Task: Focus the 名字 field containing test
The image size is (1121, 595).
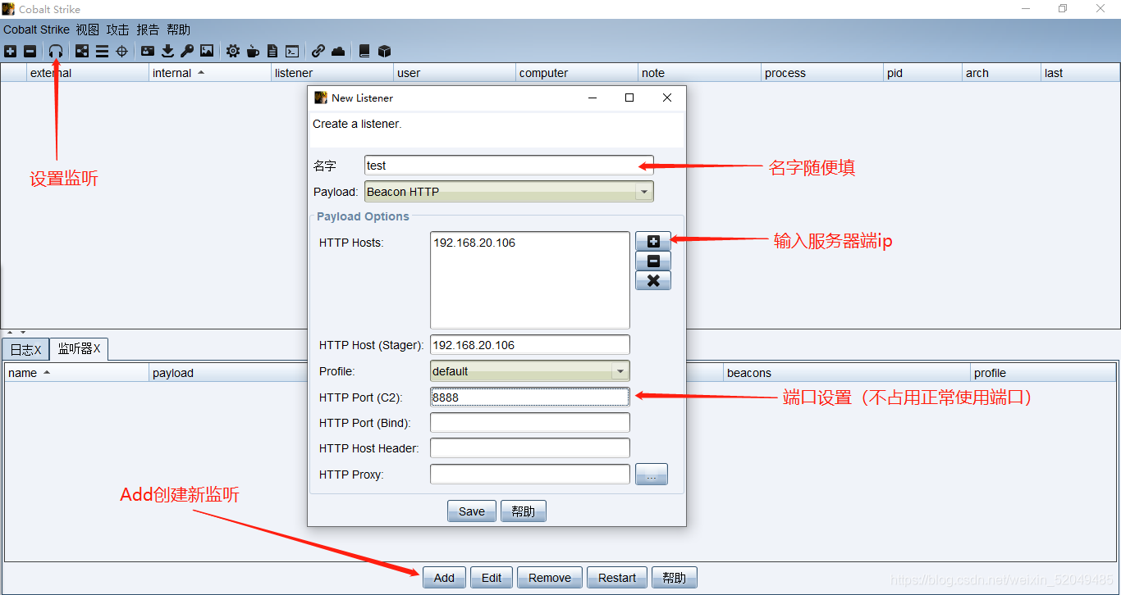Action: 509,166
